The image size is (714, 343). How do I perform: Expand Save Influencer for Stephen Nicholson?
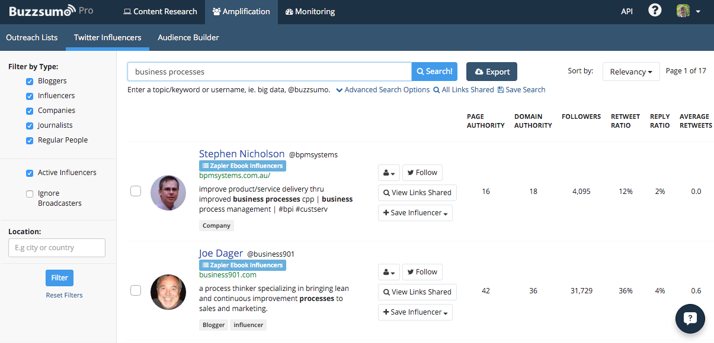point(415,213)
